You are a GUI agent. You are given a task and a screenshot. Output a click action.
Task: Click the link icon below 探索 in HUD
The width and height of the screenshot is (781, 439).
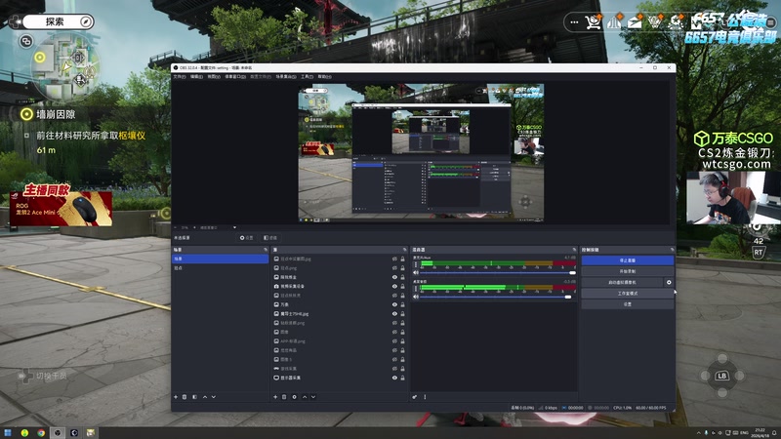click(x=26, y=41)
